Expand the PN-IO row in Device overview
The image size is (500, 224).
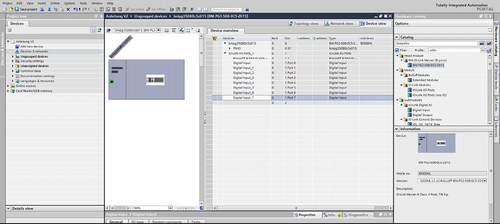230,48
